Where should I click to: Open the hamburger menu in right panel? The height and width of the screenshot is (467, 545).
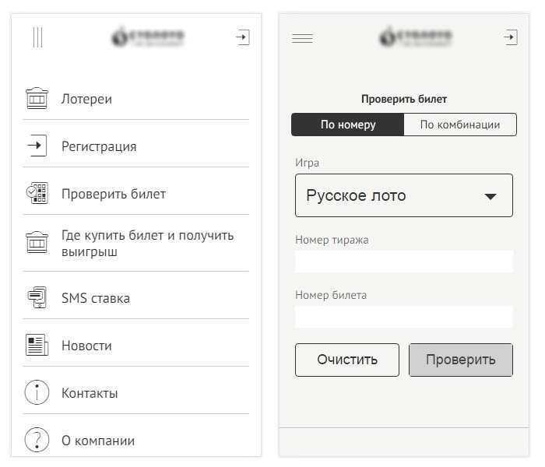click(x=302, y=38)
